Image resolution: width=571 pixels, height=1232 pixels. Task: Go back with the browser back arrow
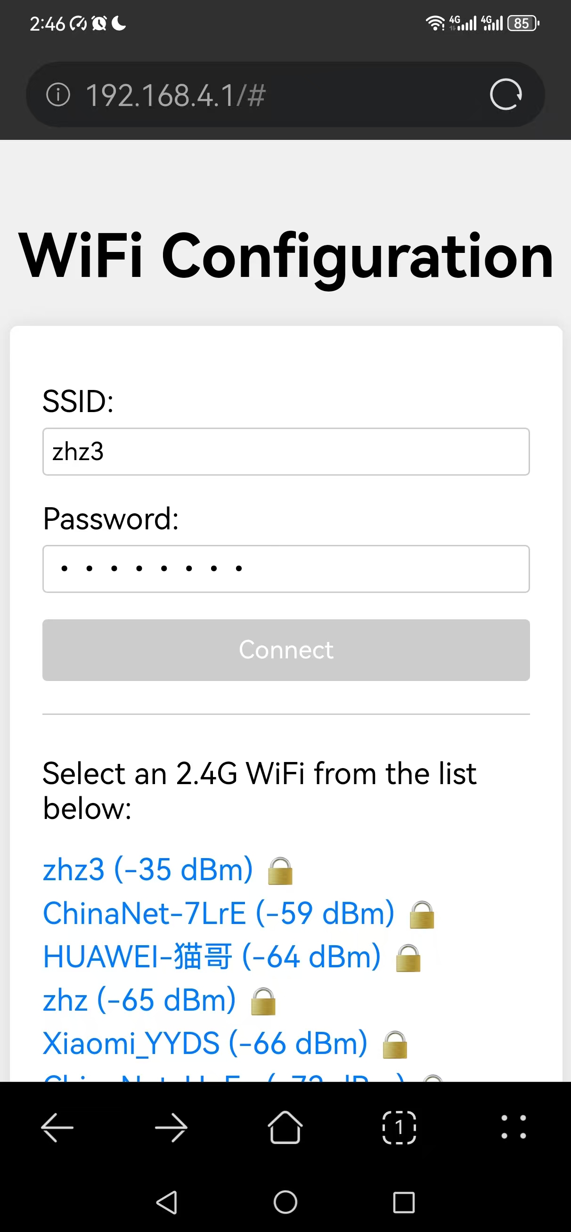[57, 1128]
